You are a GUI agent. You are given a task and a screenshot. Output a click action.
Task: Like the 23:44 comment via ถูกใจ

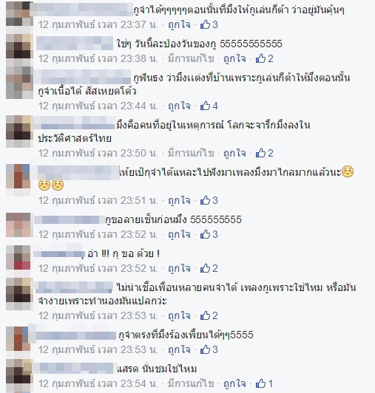click(x=179, y=106)
